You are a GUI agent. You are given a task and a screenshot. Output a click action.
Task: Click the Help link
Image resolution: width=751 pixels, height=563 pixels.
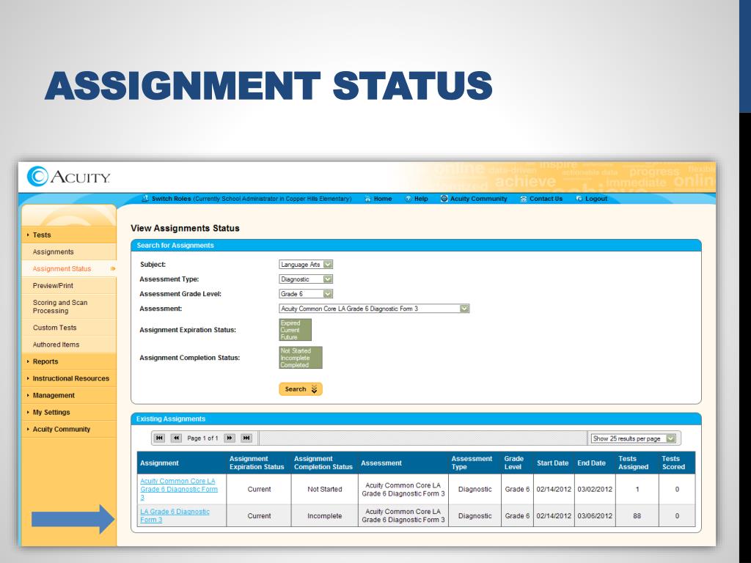[421, 199]
